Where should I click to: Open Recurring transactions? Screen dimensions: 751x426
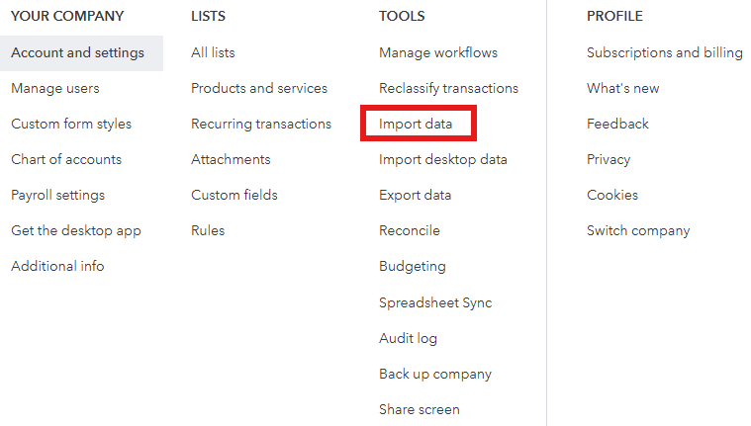tap(261, 124)
